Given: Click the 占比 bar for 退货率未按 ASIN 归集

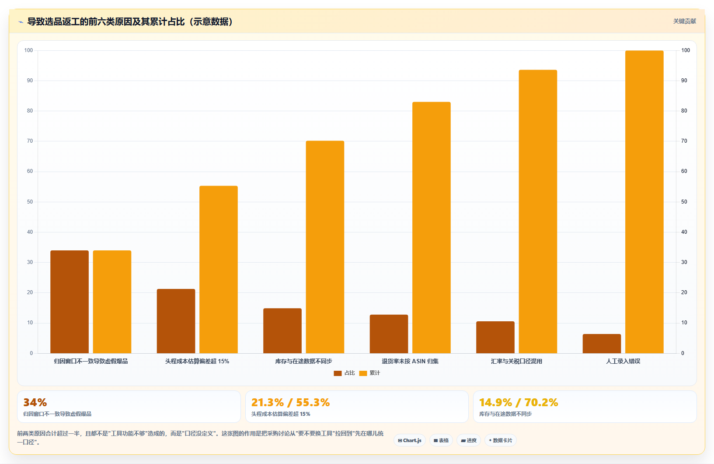Looking at the screenshot, I should [x=389, y=334].
